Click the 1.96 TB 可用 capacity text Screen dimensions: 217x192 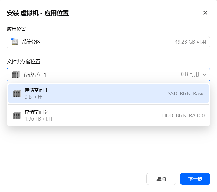point(38,119)
